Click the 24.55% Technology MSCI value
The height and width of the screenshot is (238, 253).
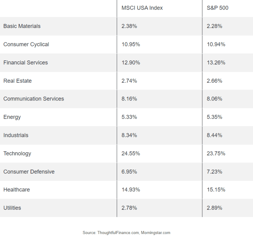coord(131,154)
